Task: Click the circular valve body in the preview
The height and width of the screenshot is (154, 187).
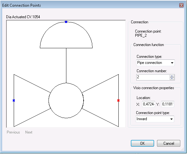Action: [66, 101]
